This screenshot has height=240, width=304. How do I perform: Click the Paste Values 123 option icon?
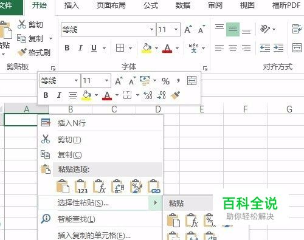(81, 187)
